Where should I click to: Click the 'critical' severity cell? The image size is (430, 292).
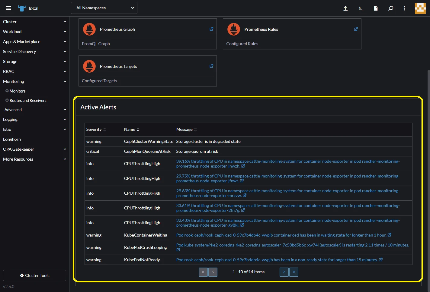tap(93, 151)
